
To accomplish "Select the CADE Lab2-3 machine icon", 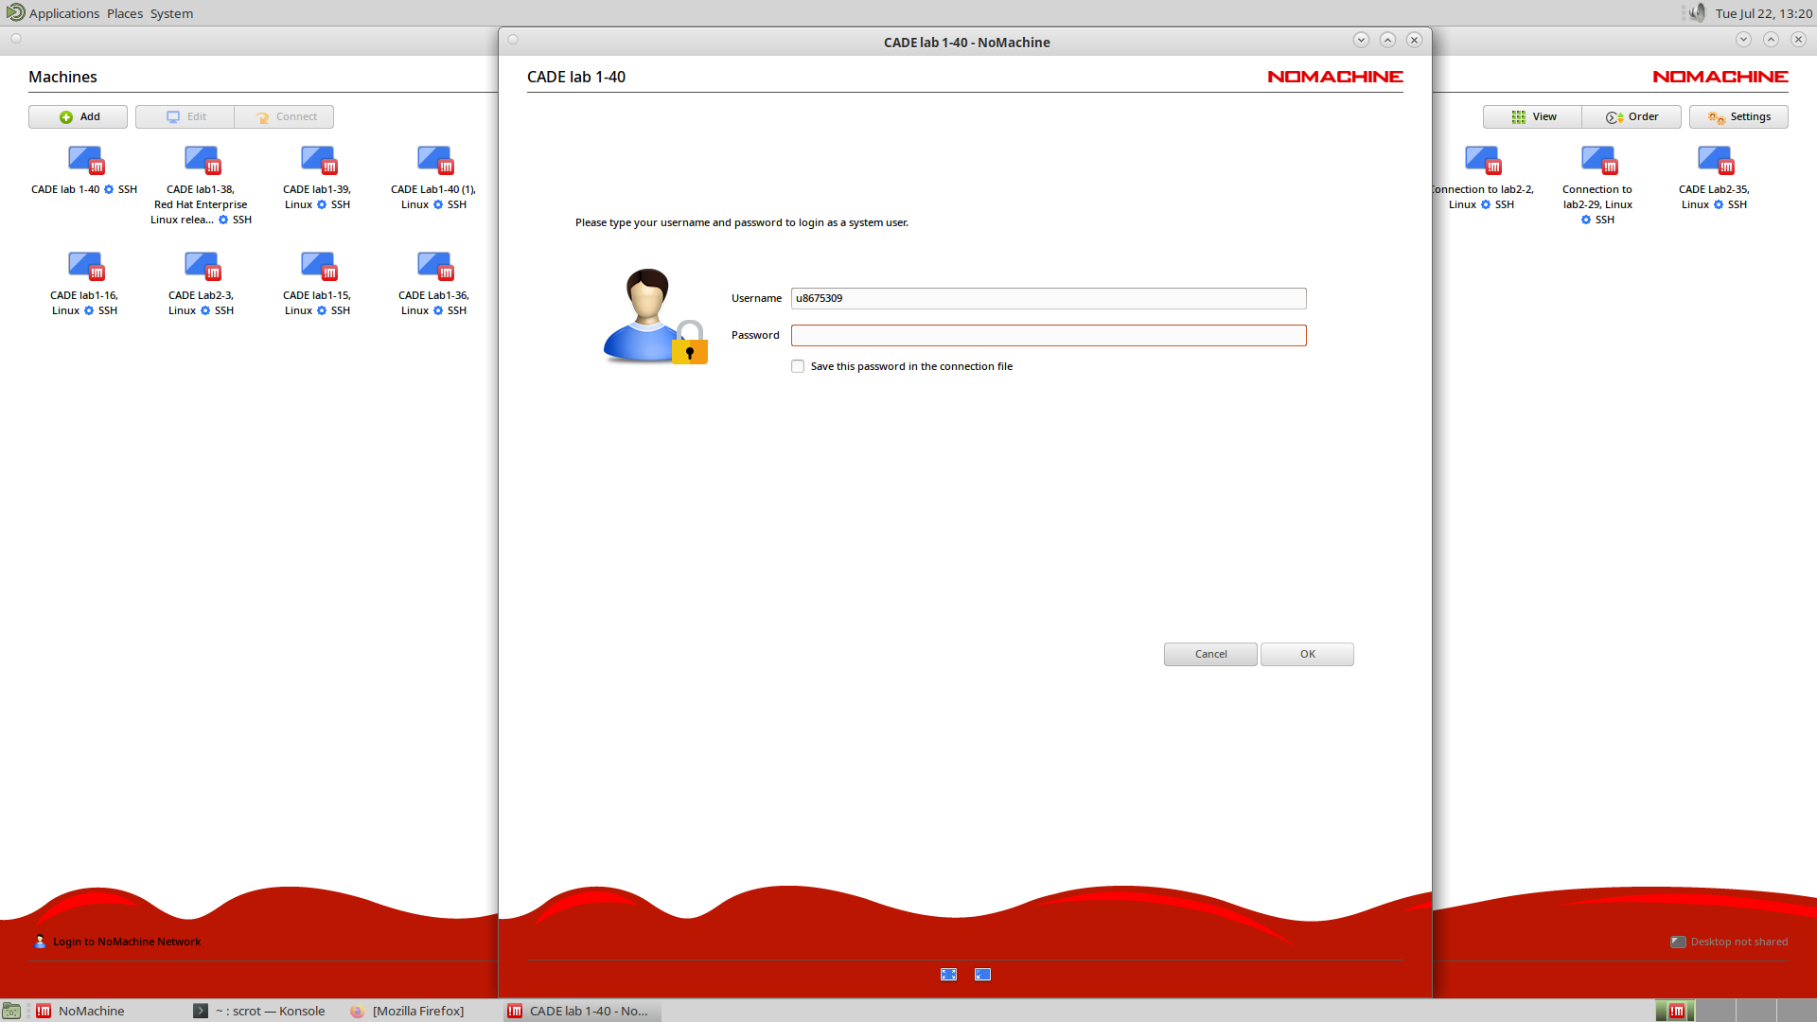I will 202,267.
